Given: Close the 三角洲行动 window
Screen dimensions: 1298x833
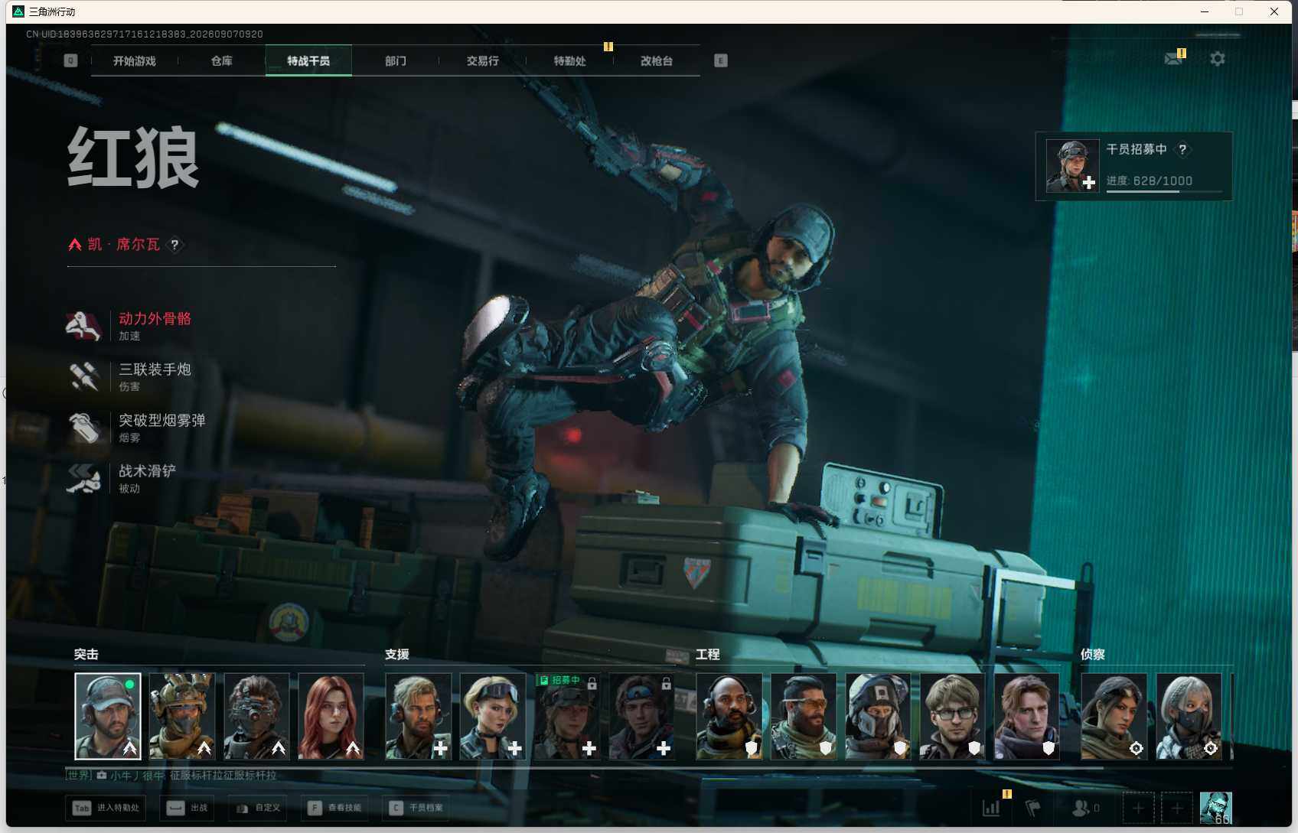Looking at the screenshot, I should tap(1274, 11).
